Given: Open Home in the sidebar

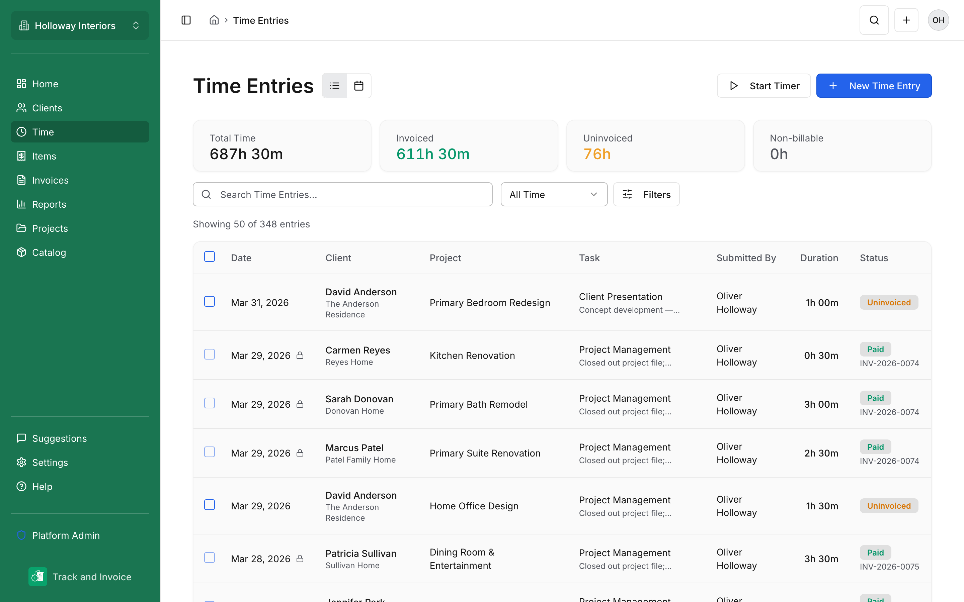Looking at the screenshot, I should (x=80, y=84).
